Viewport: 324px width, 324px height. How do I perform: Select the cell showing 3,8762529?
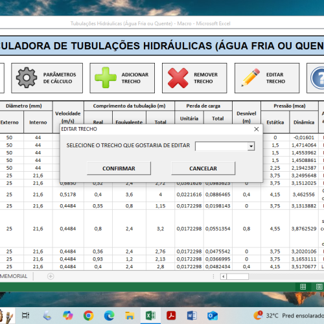pos(304,229)
